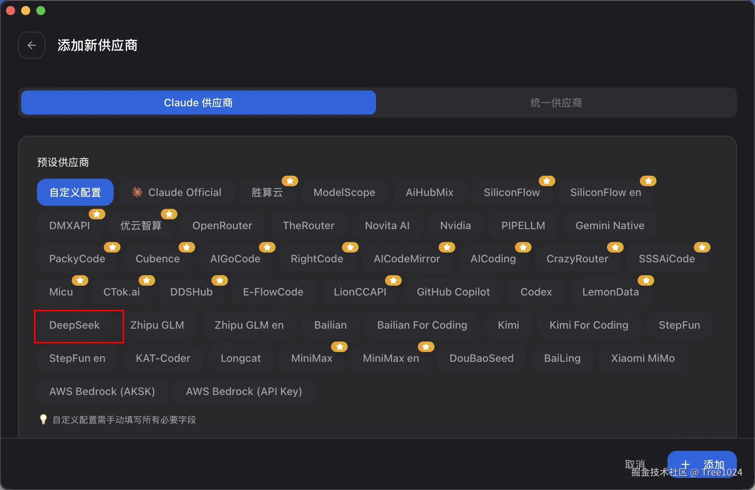The width and height of the screenshot is (755, 490).
Task: Select the GitHub Copilot preset
Action: [x=453, y=292]
